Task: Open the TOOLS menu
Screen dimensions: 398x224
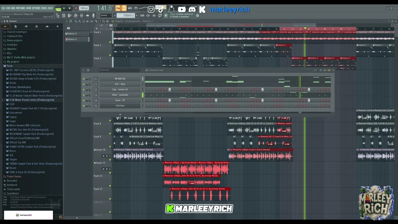Action: tap(44, 8)
